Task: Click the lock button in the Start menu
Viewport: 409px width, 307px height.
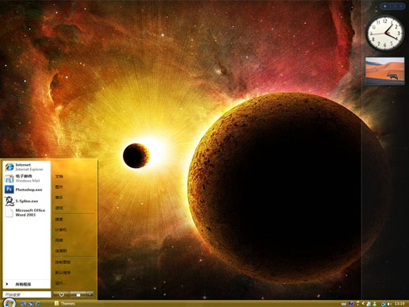Action: [x=78, y=294]
